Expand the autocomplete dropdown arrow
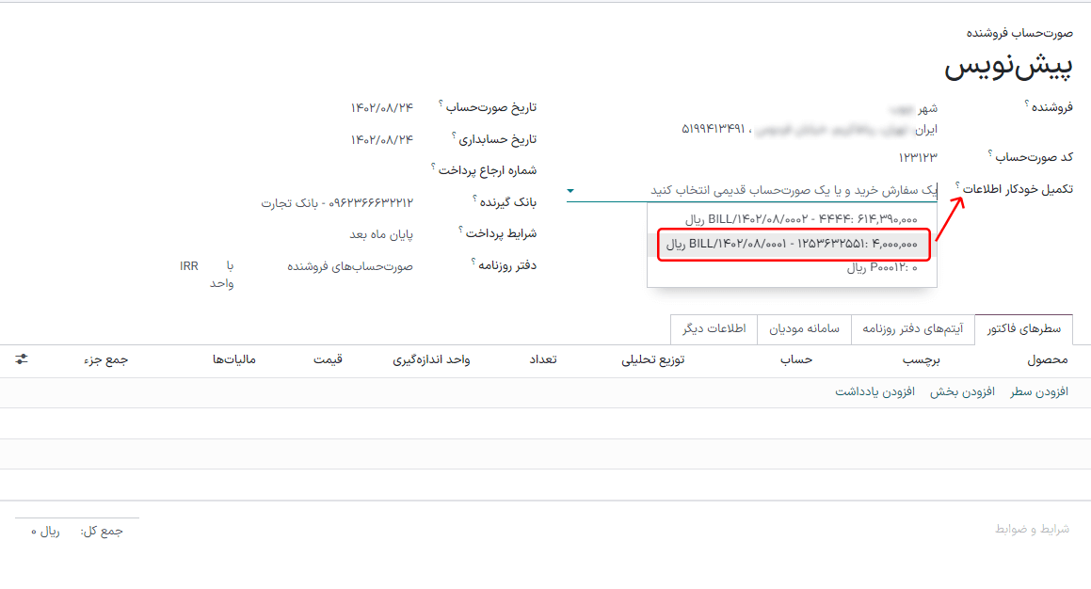The width and height of the screenshot is (1091, 589). [570, 190]
